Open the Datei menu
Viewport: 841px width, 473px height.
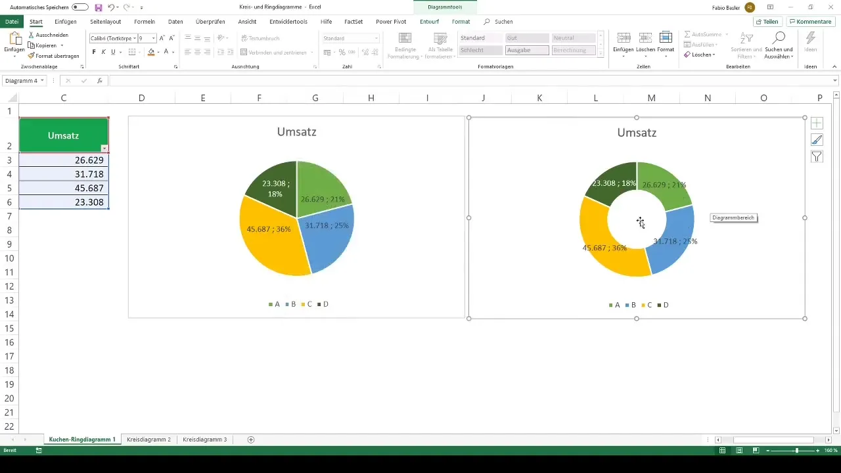(12, 22)
